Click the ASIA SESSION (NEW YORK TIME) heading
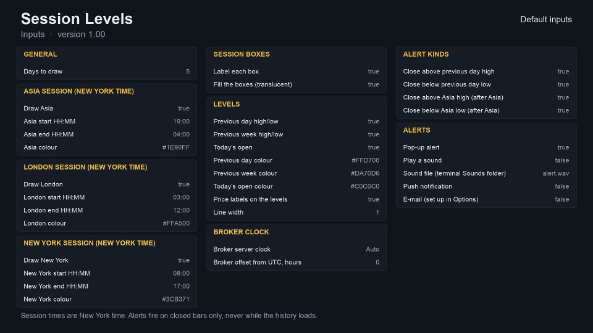The width and height of the screenshot is (593, 333). pyautogui.click(x=78, y=91)
